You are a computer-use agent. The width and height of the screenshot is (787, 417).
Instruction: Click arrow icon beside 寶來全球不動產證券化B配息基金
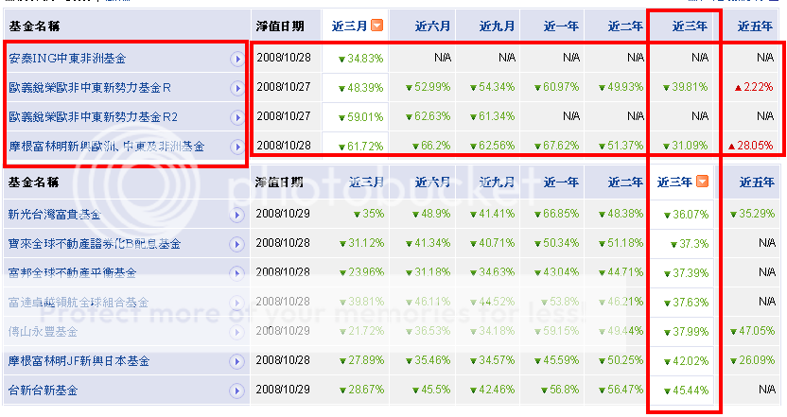[x=236, y=244]
